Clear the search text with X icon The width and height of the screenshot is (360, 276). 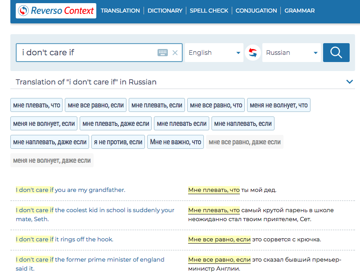point(175,53)
